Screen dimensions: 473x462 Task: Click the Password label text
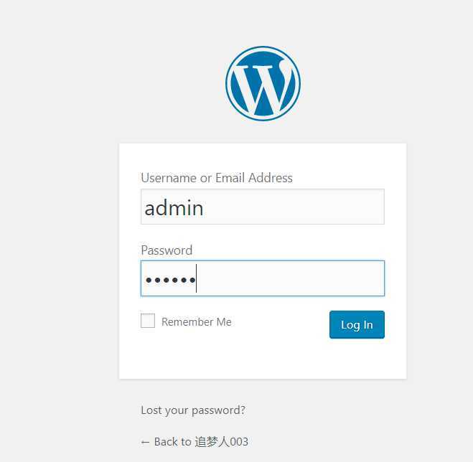tap(167, 250)
